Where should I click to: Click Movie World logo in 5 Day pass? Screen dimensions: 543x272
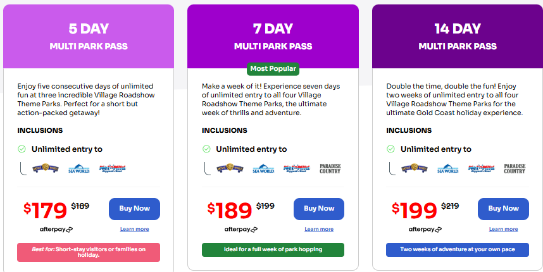tap(44, 169)
